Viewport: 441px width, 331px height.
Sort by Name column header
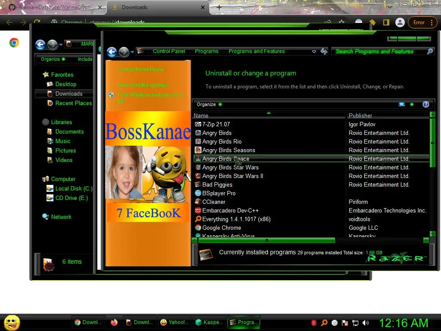tap(269, 116)
